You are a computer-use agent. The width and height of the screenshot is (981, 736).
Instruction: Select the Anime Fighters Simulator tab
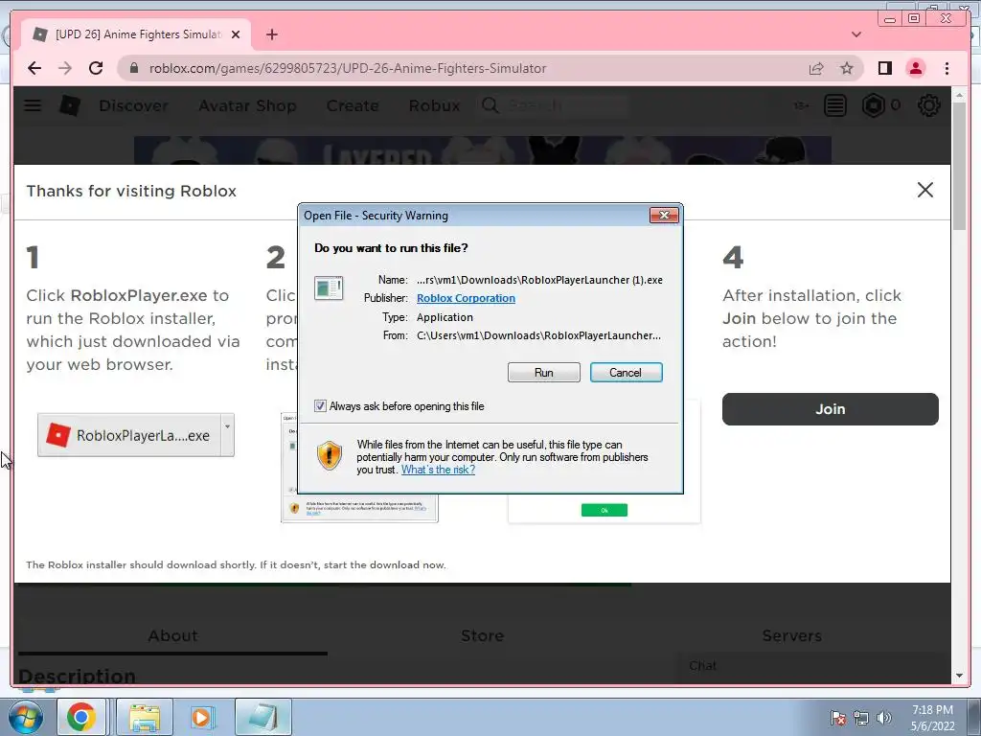[x=136, y=34]
